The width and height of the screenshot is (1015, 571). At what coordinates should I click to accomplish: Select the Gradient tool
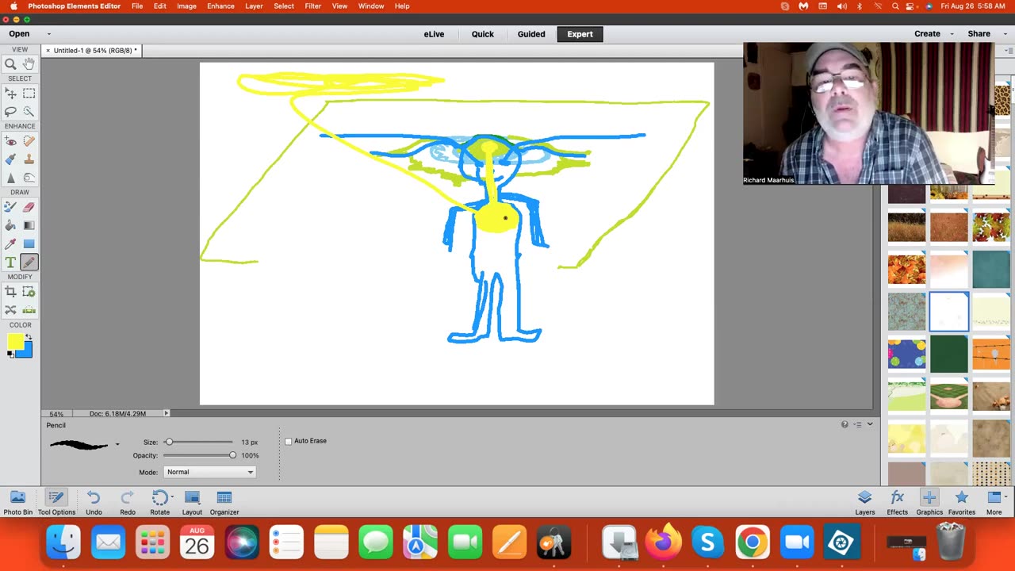pos(29,225)
